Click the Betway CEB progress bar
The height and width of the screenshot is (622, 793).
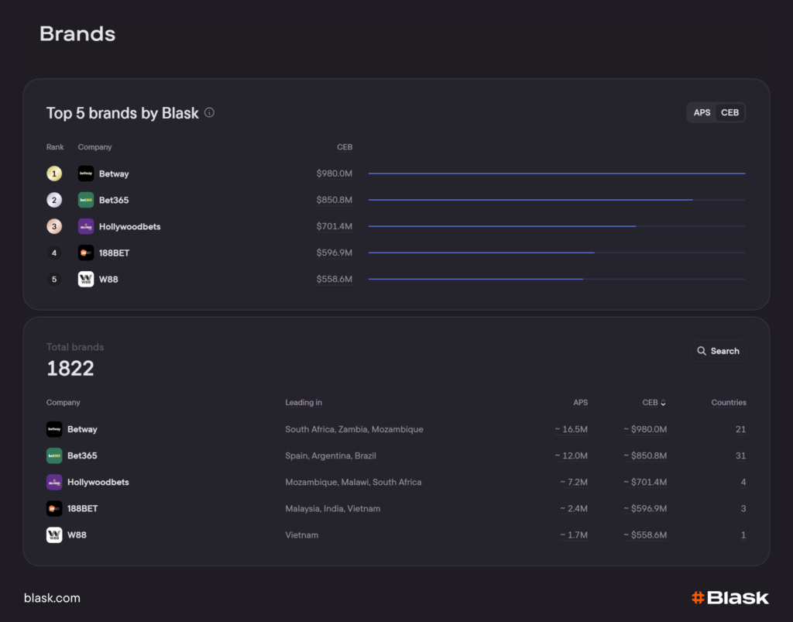tap(556, 174)
